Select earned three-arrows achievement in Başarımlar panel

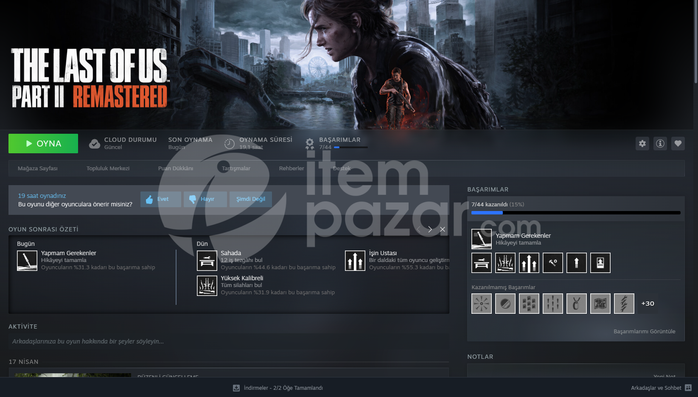529,263
